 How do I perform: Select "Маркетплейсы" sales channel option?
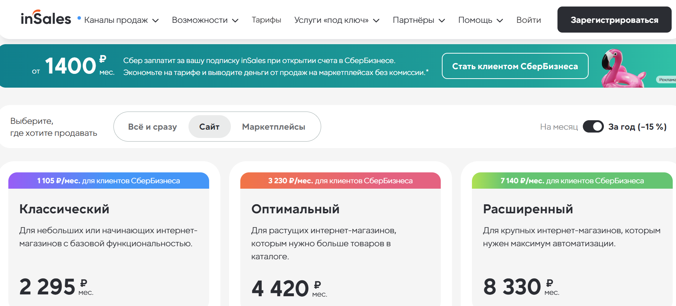click(273, 127)
